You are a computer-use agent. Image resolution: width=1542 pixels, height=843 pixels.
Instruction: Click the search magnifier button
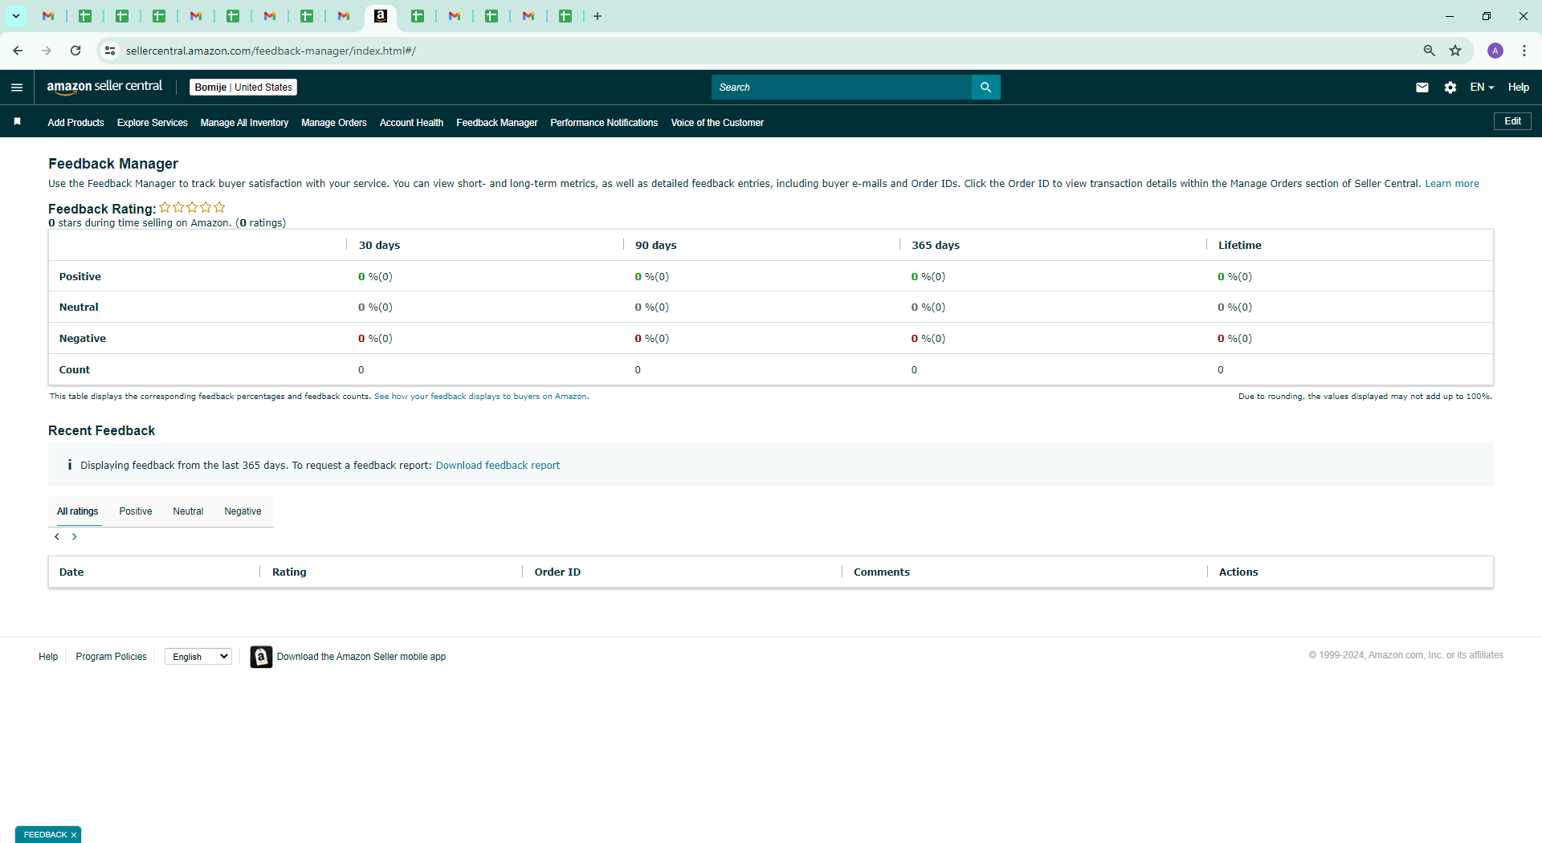pyautogui.click(x=985, y=88)
